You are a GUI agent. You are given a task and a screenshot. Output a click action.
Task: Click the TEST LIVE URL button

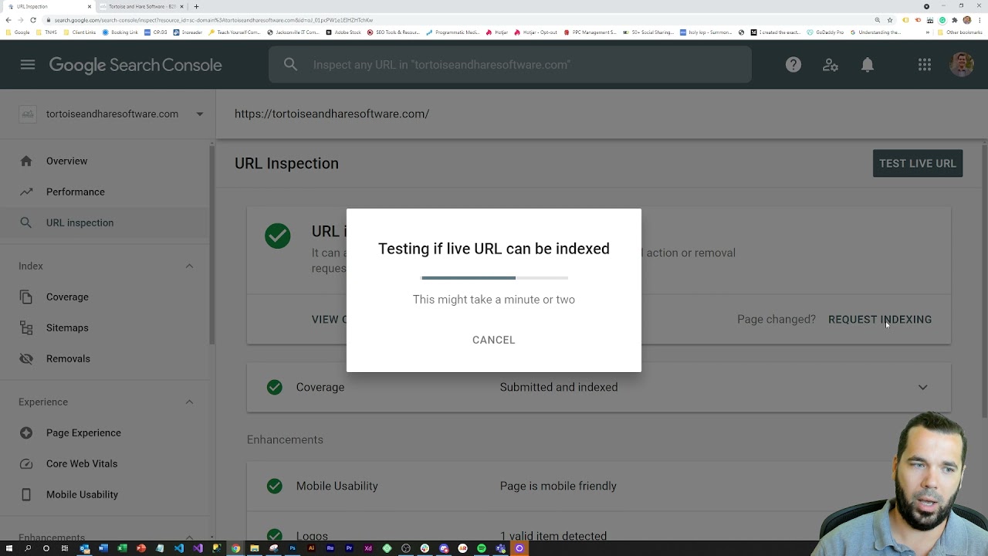tap(918, 164)
